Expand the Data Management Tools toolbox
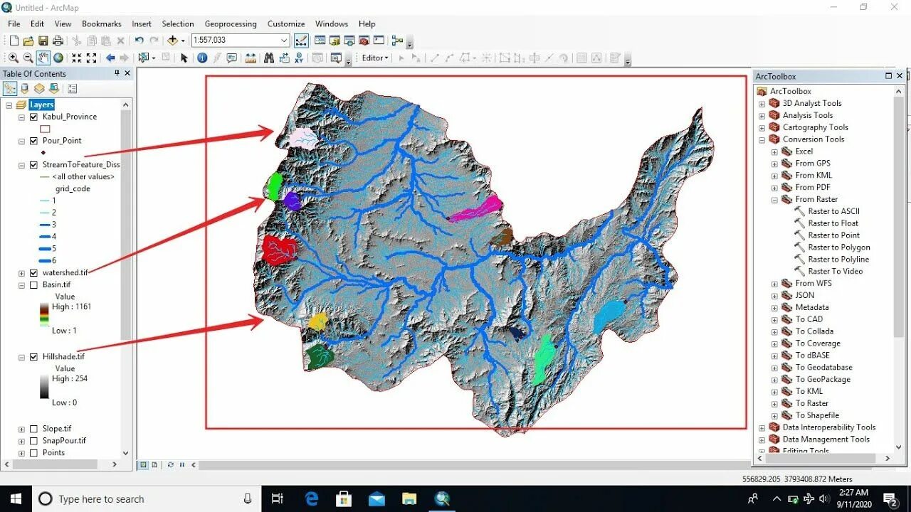The image size is (911, 512). pyautogui.click(x=762, y=439)
